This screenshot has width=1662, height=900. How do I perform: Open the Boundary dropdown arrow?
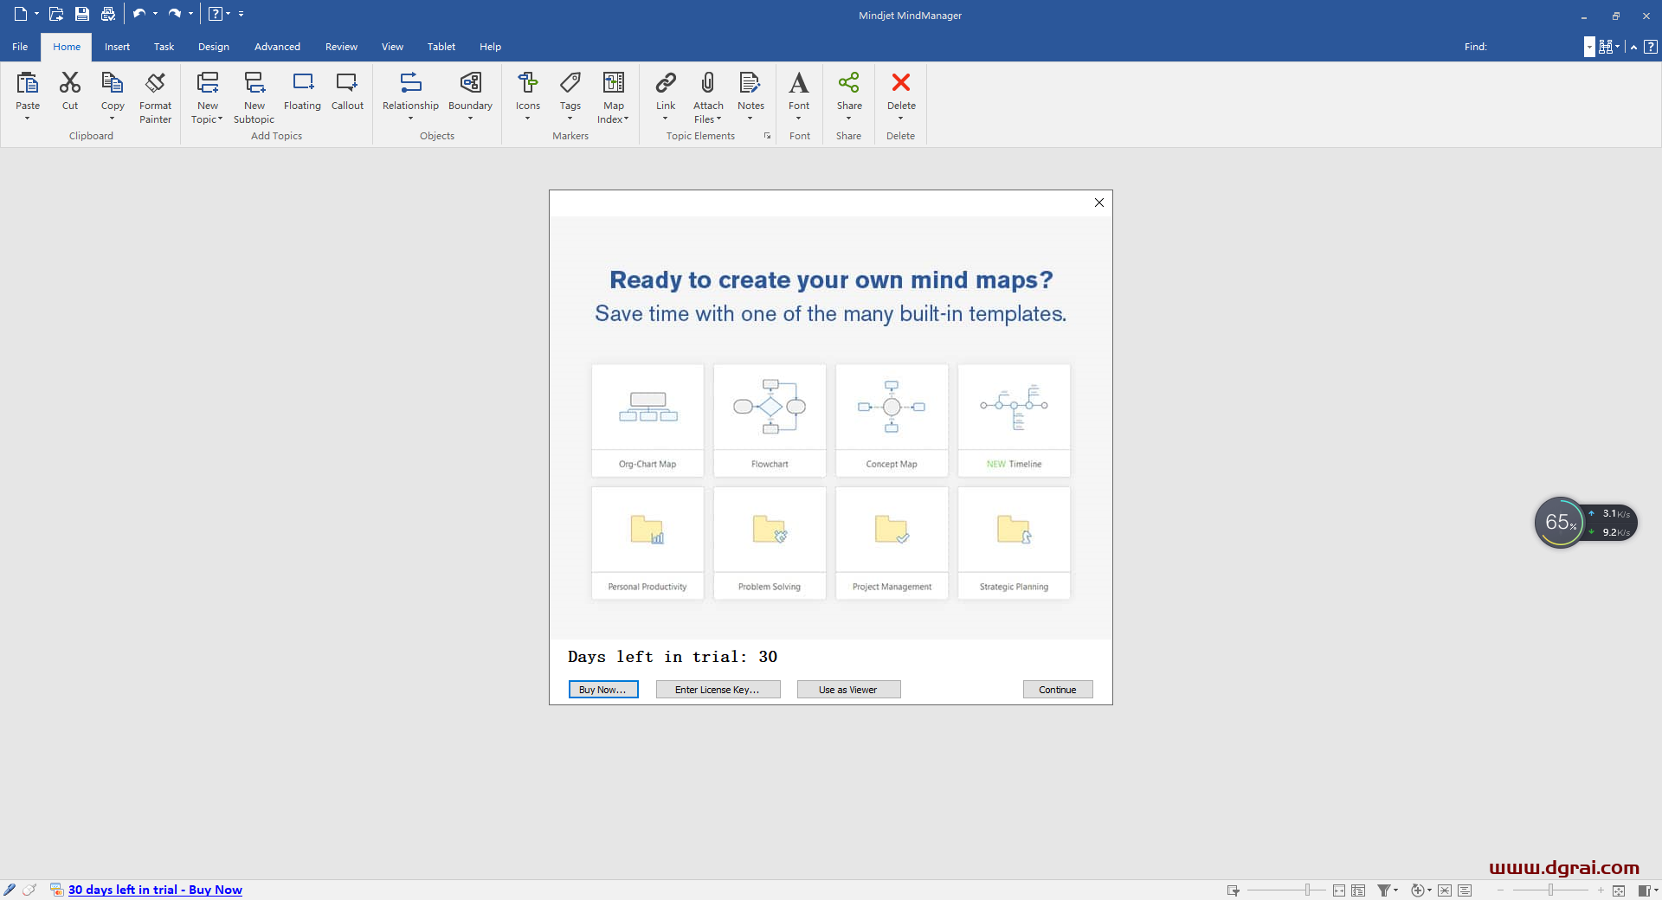470,119
